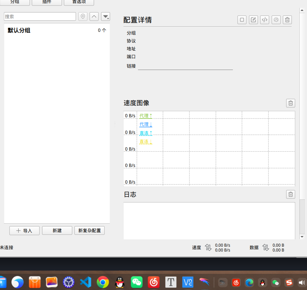Click the 0 个 count label

click(x=102, y=30)
